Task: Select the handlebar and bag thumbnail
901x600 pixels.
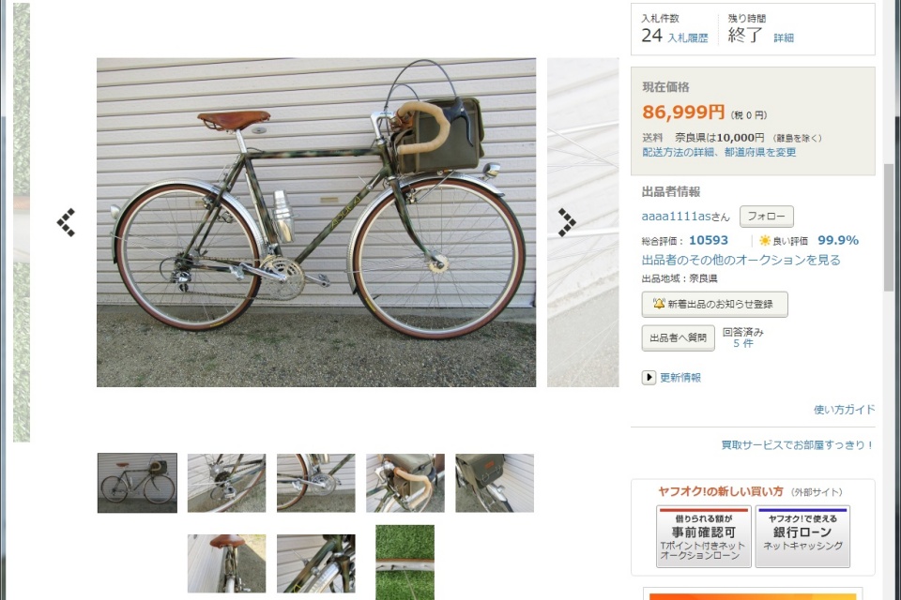Action: point(405,483)
